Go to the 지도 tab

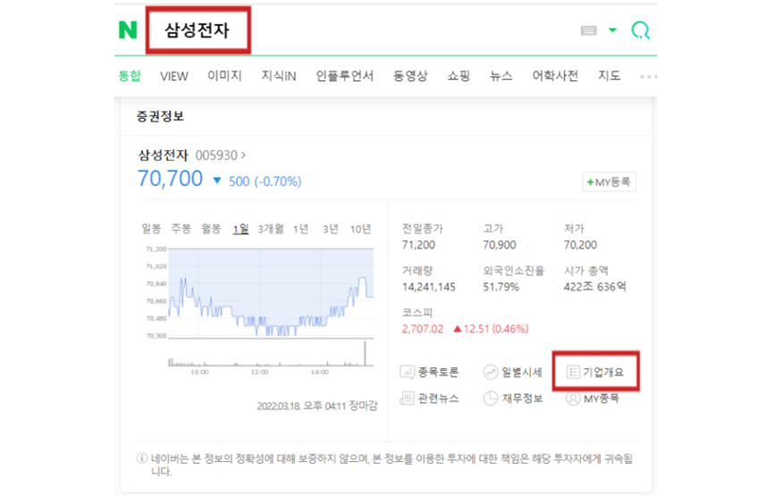(x=609, y=76)
